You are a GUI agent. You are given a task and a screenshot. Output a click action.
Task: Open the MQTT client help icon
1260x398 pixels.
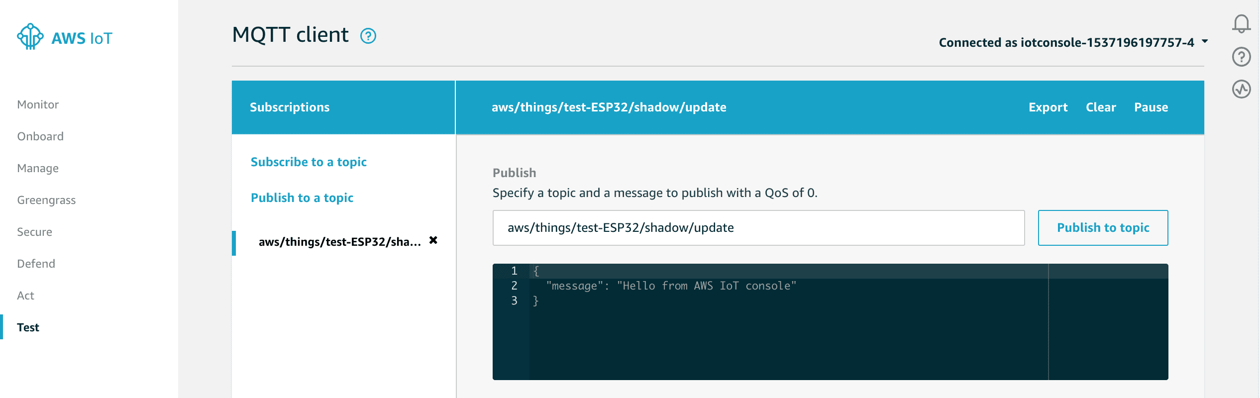(368, 36)
